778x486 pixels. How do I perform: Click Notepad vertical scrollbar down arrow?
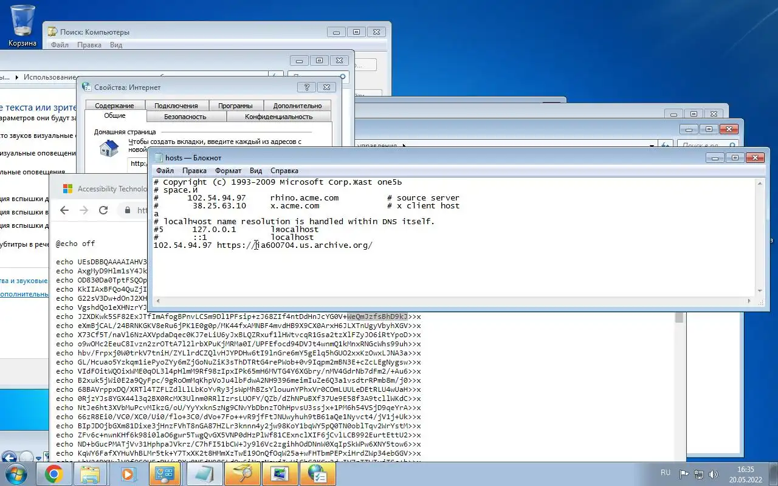click(x=760, y=291)
